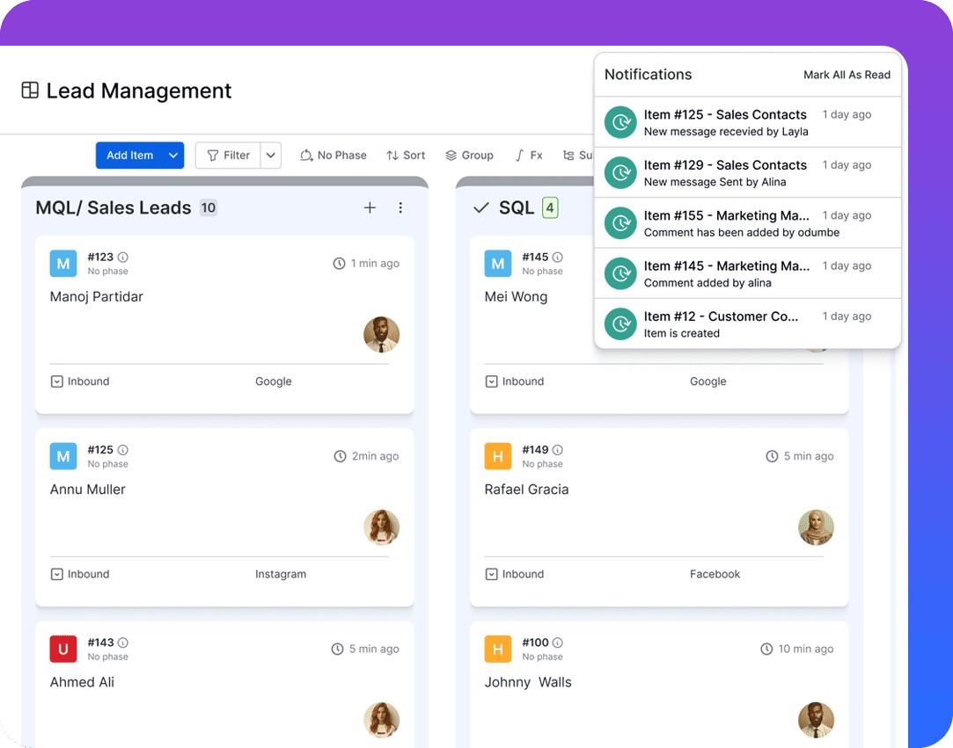Viewport: 953px width, 748px height.
Task: Open the Rafael Gracia lead name
Action: (x=526, y=490)
